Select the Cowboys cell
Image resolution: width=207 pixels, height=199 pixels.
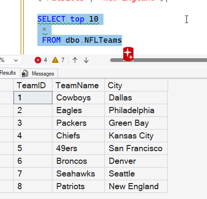point(78,98)
